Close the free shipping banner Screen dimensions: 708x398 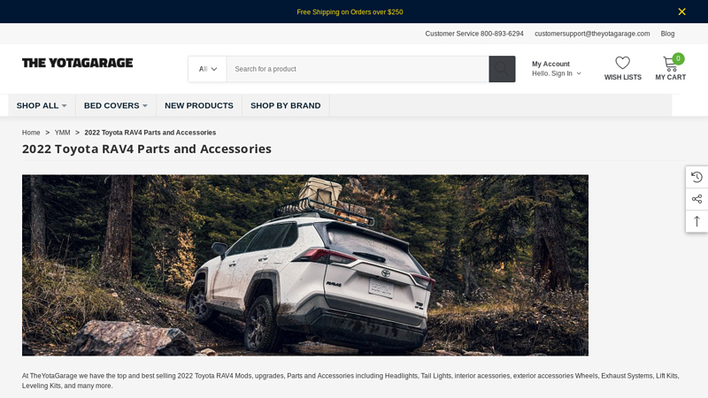[681, 11]
